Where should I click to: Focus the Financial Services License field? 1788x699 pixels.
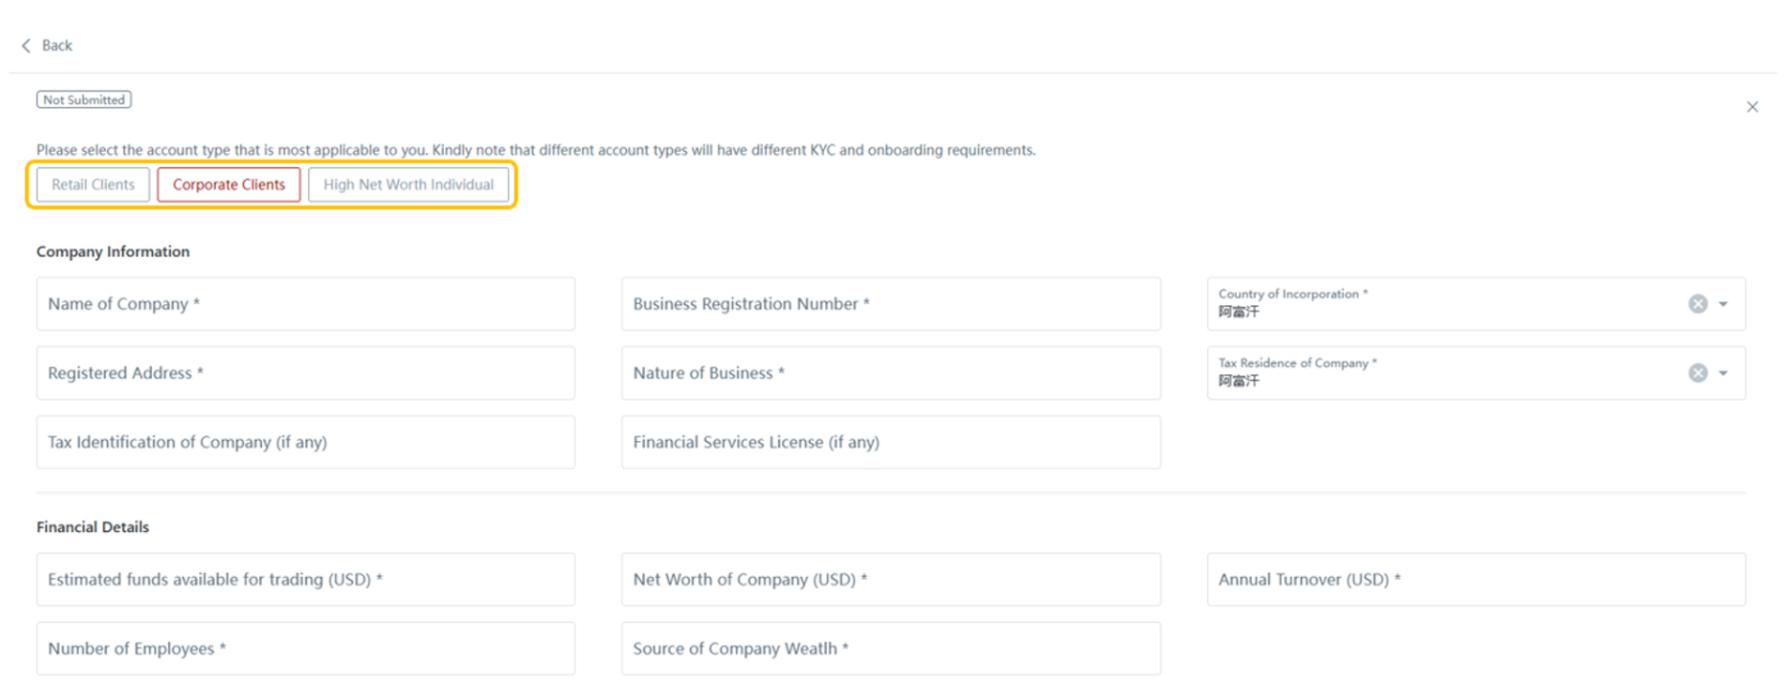coord(890,442)
